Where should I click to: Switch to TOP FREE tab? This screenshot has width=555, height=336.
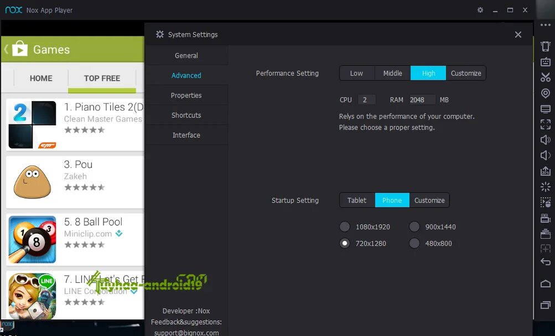(x=102, y=78)
